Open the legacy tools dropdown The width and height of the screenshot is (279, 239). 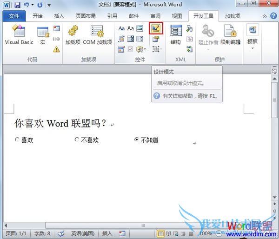pos(141,49)
